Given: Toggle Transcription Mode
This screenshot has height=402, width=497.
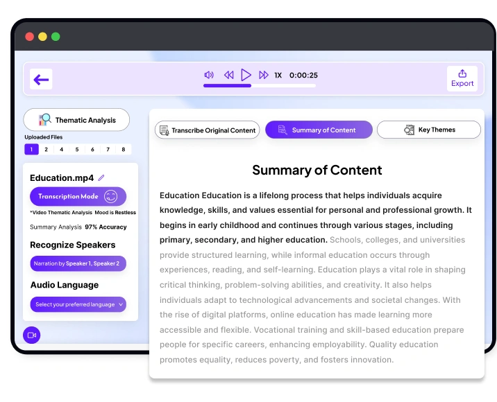Looking at the screenshot, I should (78, 196).
